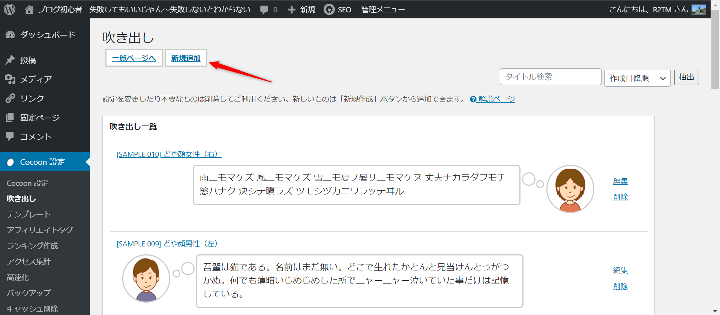Open the 作成日降順 sort dropdown
The width and height of the screenshot is (720, 315).
tap(637, 78)
